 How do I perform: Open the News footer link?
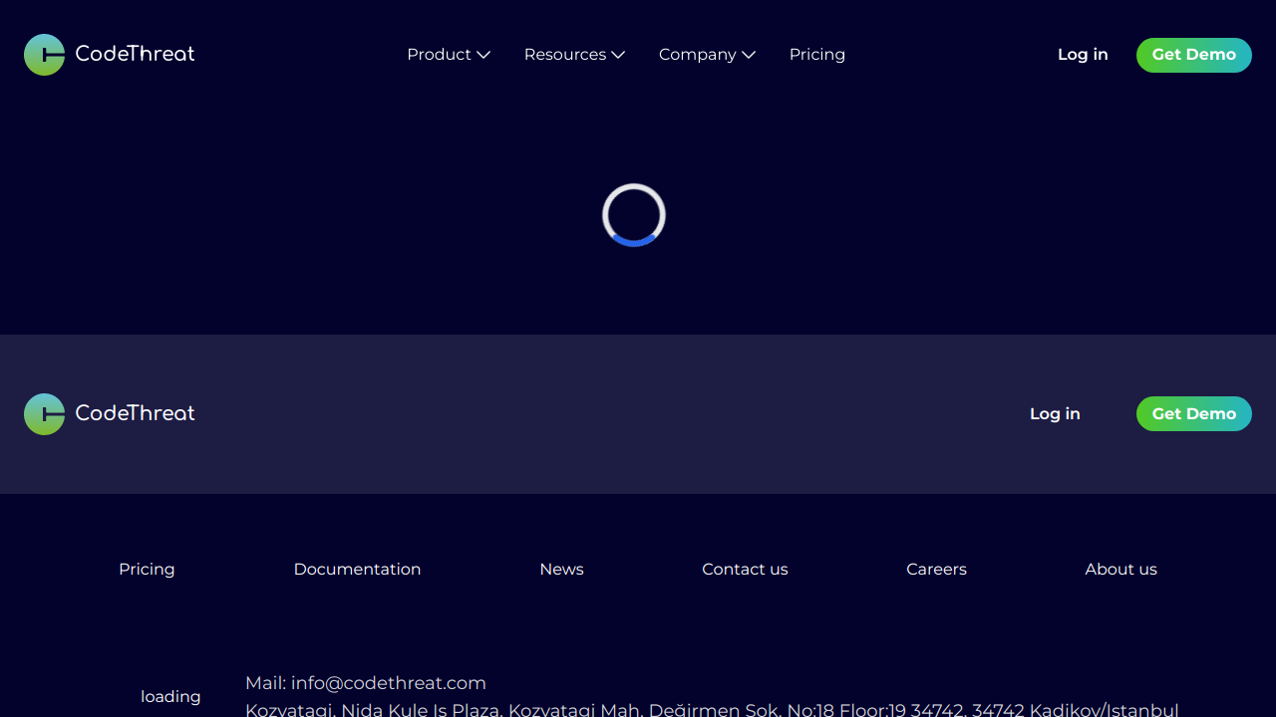[x=561, y=570]
